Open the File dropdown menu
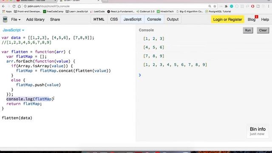Image resolution: width=272 pixels, height=153 pixels. [x=16, y=20]
